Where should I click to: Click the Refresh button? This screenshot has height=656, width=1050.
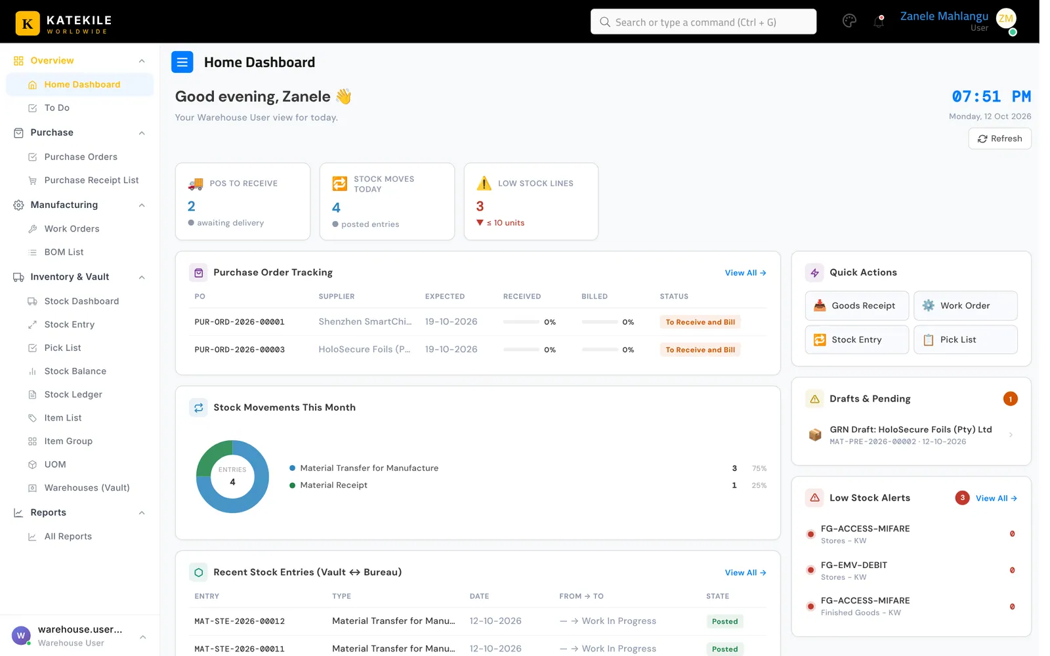[x=999, y=138]
